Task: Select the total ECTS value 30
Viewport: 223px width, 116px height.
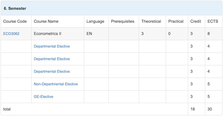Action: tap(210, 109)
